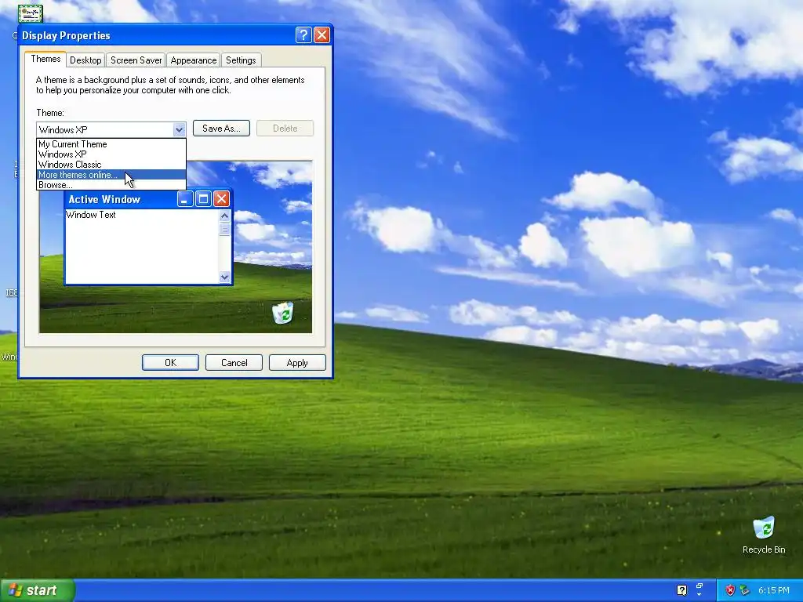Click the Save As... button
803x602 pixels.
tap(221, 129)
